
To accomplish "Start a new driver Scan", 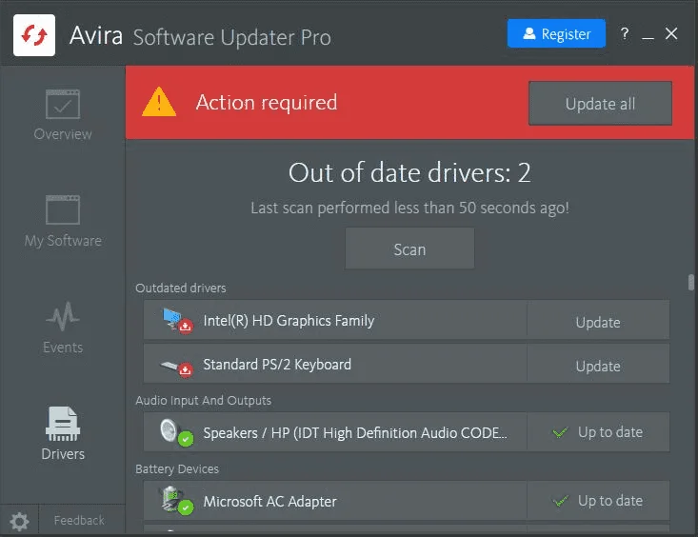I will (x=409, y=249).
